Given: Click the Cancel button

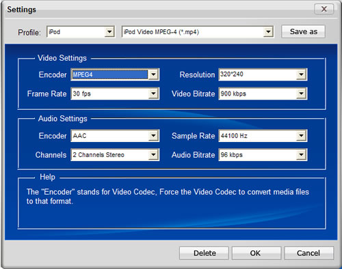Looking at the screenshot, I should 309,253.
